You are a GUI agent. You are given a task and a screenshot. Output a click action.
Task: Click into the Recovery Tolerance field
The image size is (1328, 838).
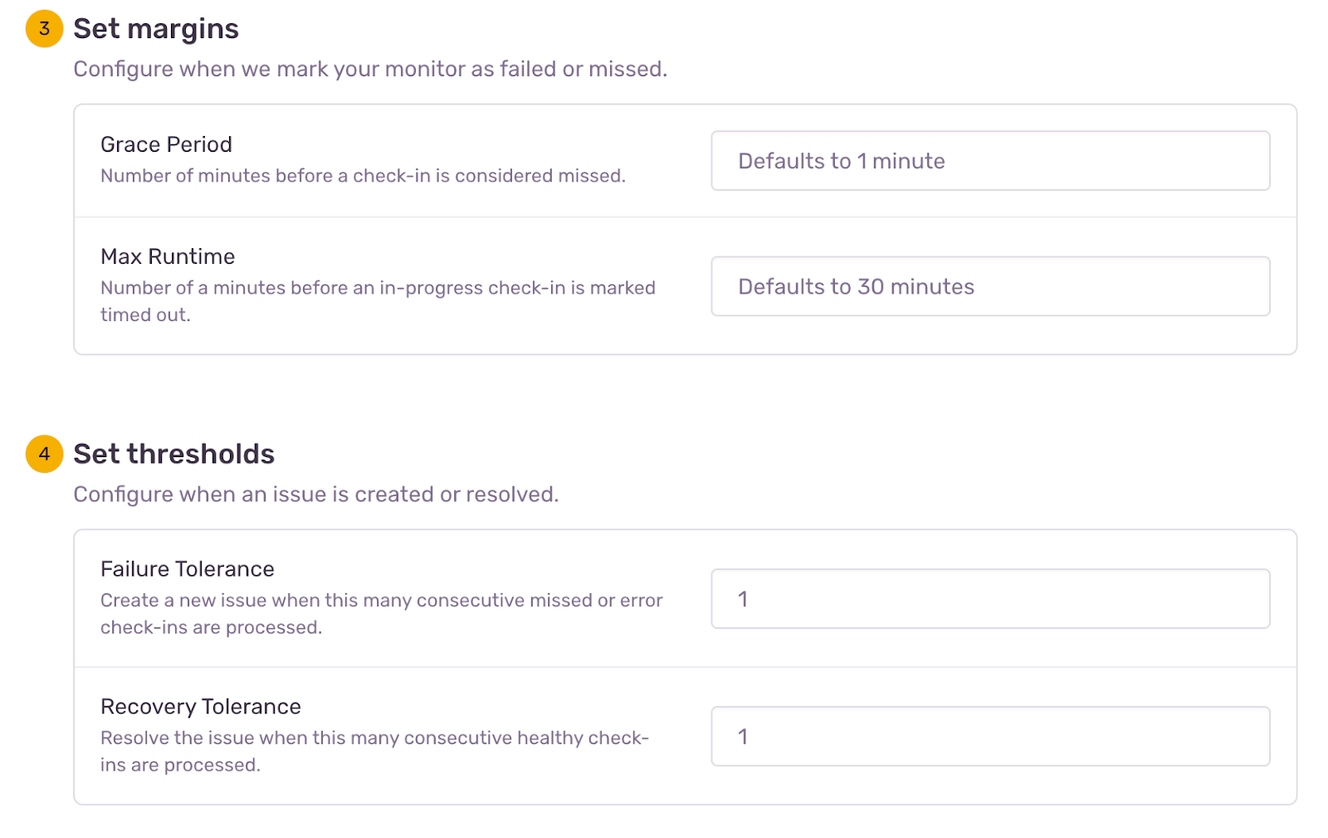[989, 737]
